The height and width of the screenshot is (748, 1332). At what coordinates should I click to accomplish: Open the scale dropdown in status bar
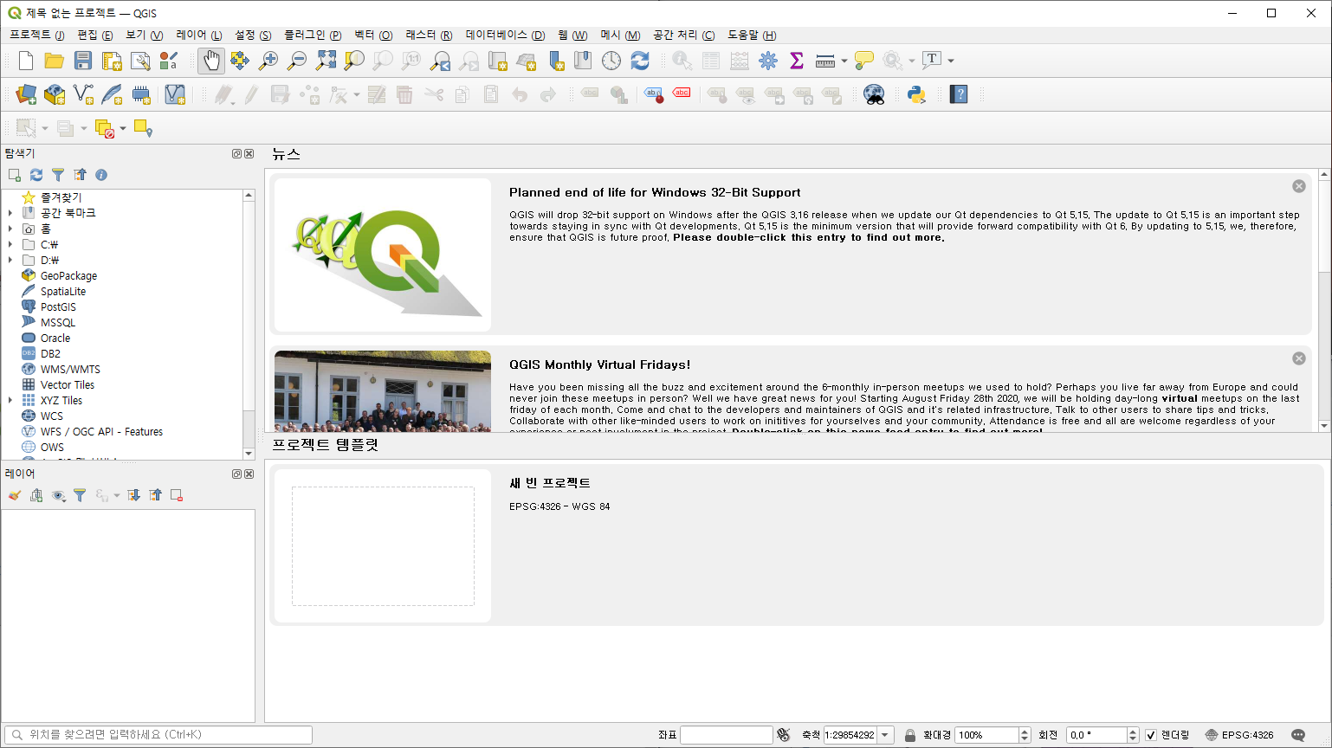(x=885, y=735)
